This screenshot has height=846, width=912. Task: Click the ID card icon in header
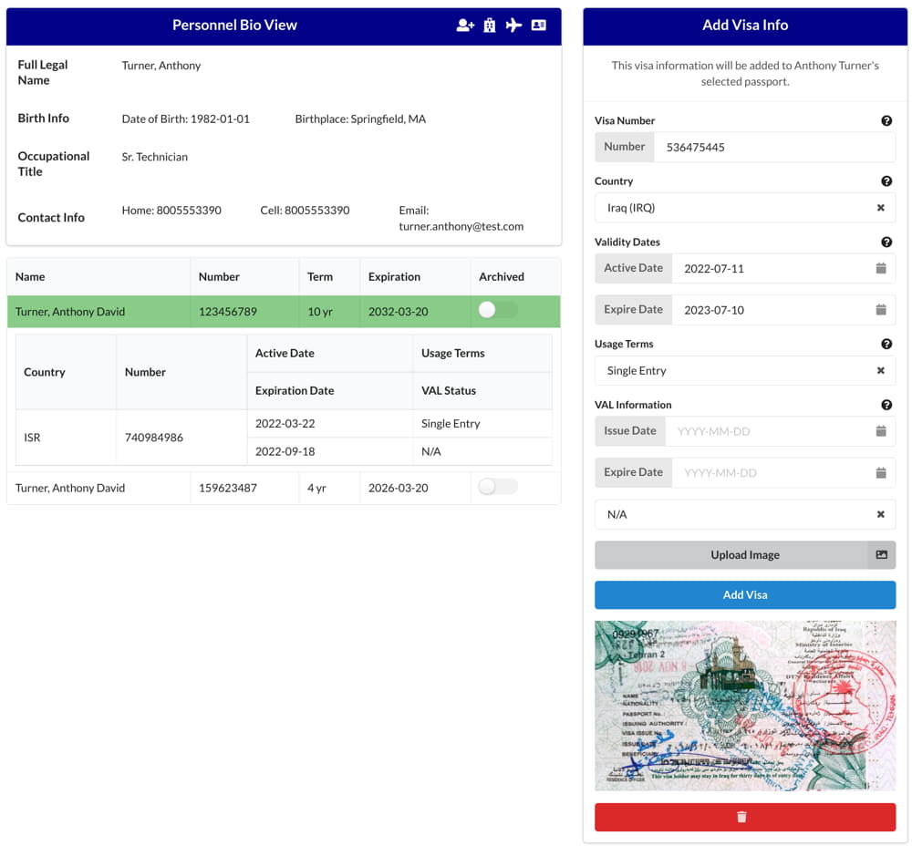539,26
